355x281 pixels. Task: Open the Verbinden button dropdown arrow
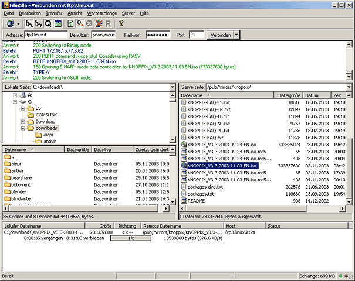pyautogui.click(x=236, y=35)
